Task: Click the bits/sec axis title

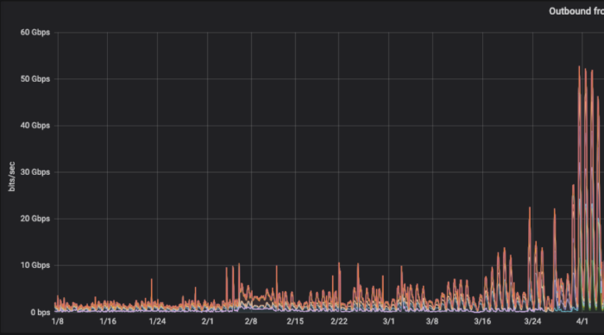Action: point(11,177)
